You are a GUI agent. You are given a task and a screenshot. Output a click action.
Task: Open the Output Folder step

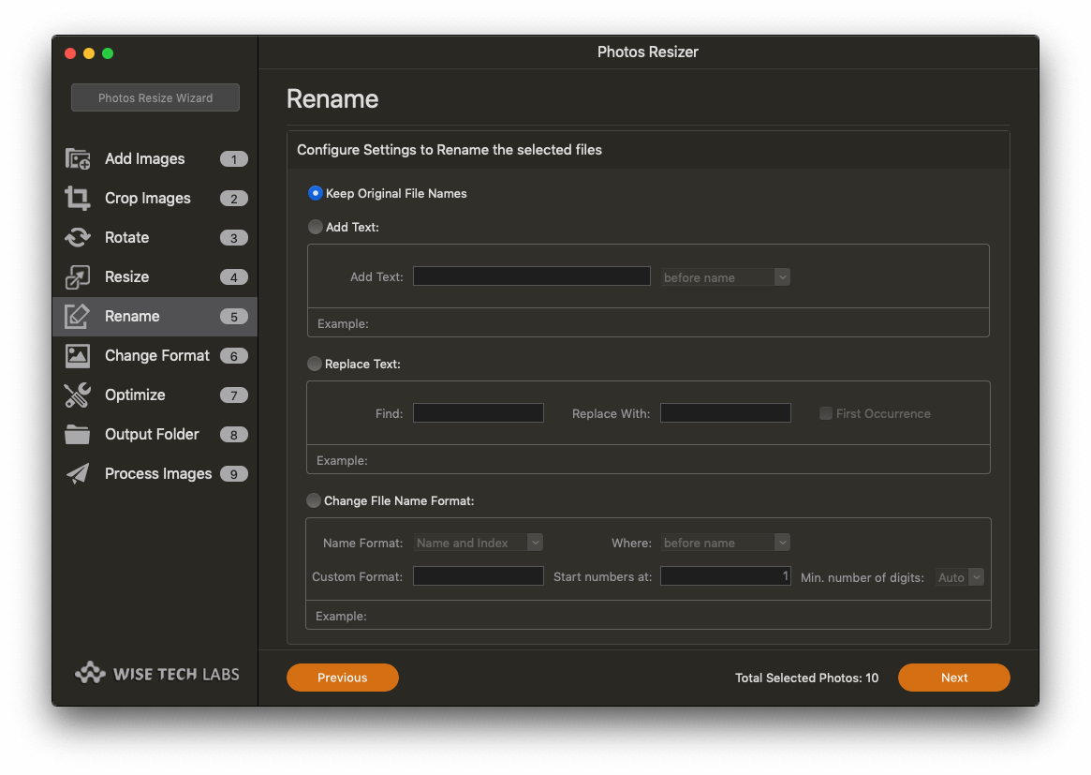point(152,435)
